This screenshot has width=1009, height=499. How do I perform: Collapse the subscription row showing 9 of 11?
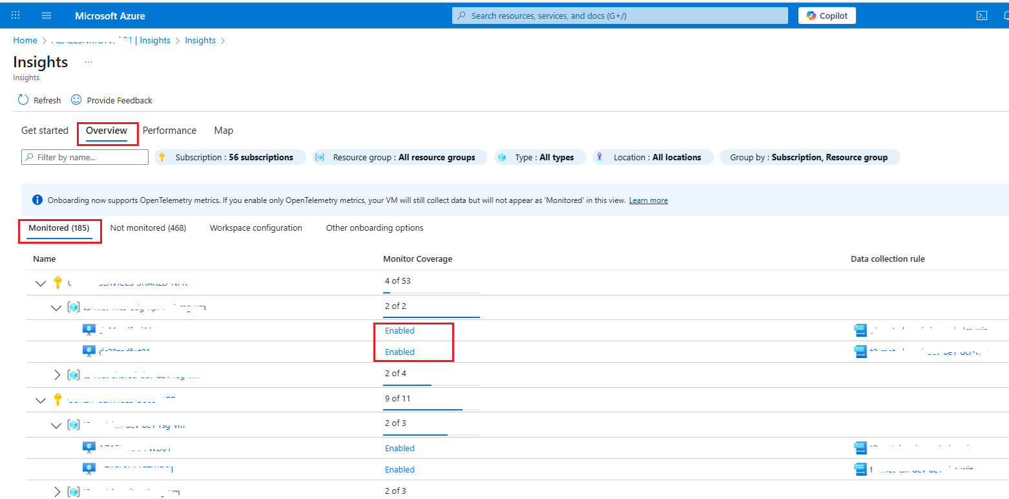click(41, 400)
